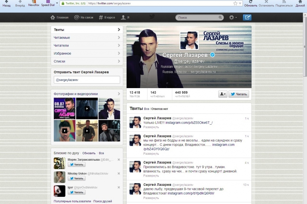
Task: Dismiss Nikolay Uskov suggestion
Action: click(119, 174)
